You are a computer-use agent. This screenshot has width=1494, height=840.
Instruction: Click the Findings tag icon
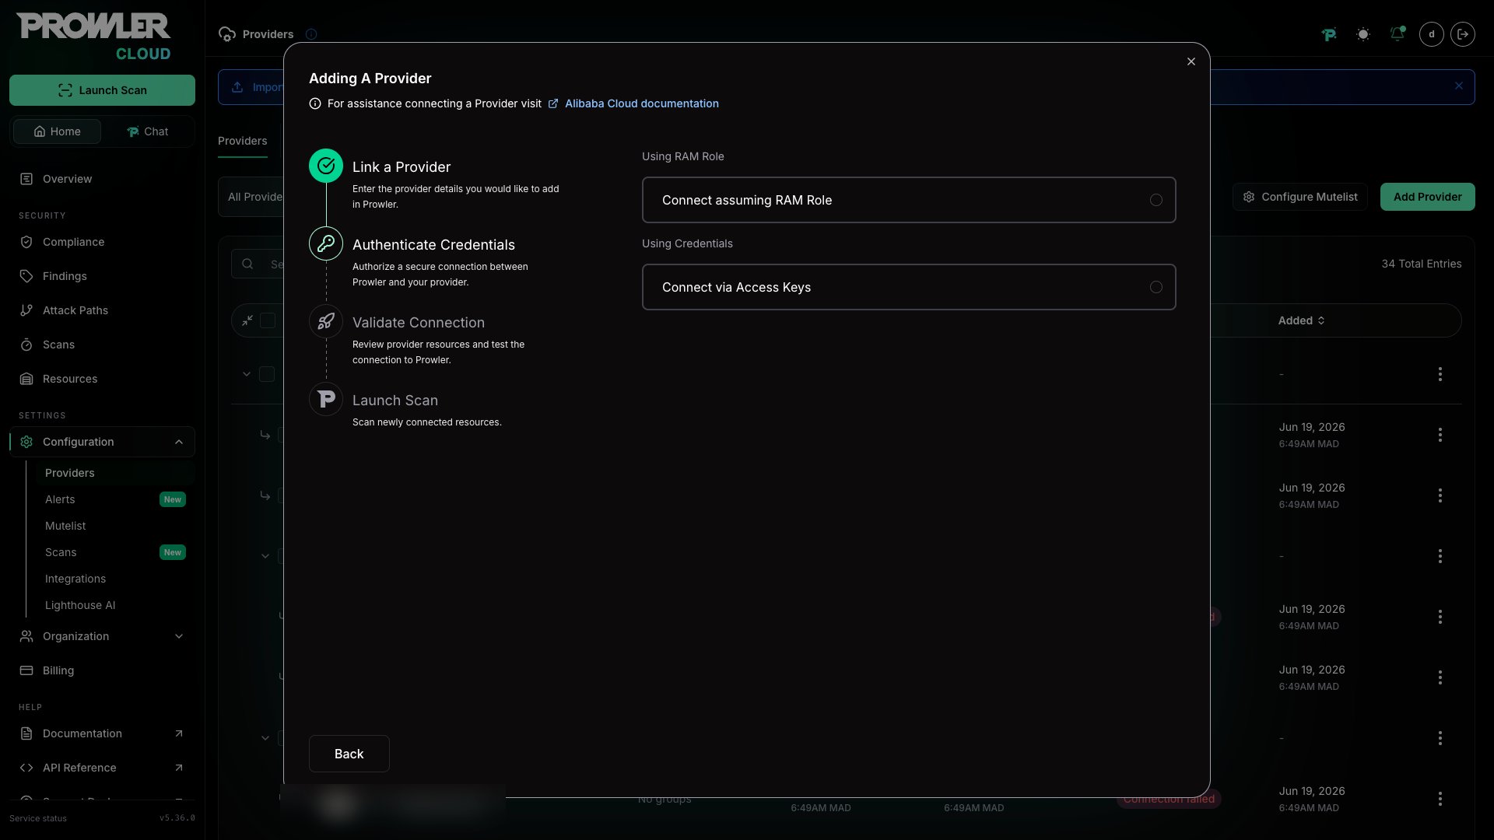tap(26, 276)
